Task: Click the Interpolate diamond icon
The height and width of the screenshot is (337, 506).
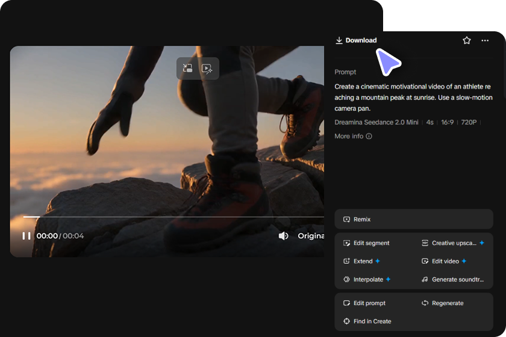Action: (346, 279)
